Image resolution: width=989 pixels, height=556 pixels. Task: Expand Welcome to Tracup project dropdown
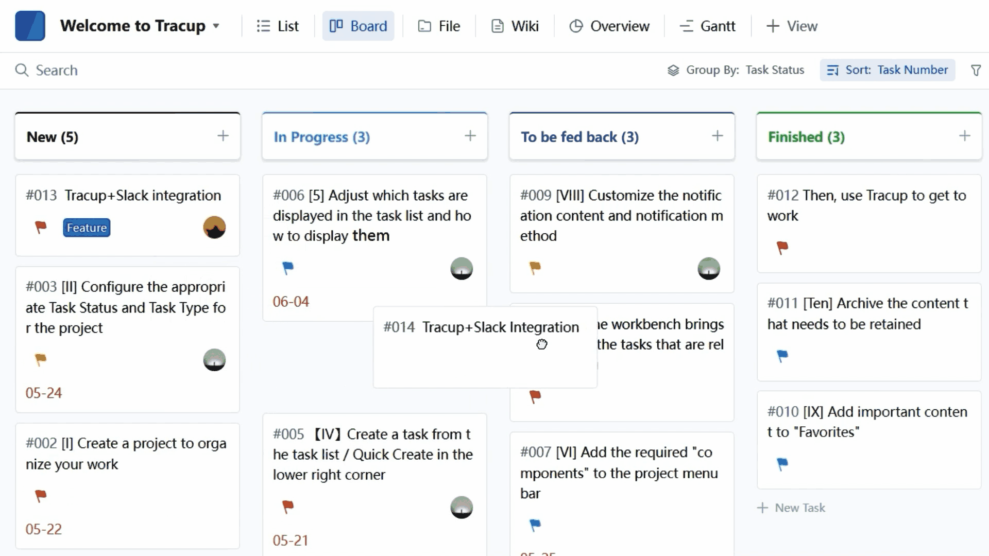pyautogui.click(x=216, y=26)
